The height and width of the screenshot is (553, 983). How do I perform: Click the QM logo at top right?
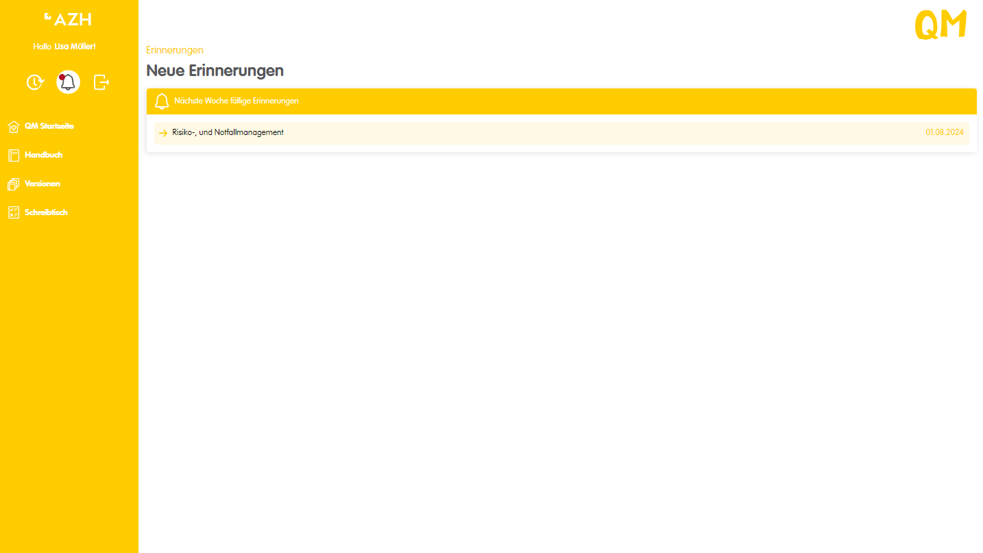(940, 25)
